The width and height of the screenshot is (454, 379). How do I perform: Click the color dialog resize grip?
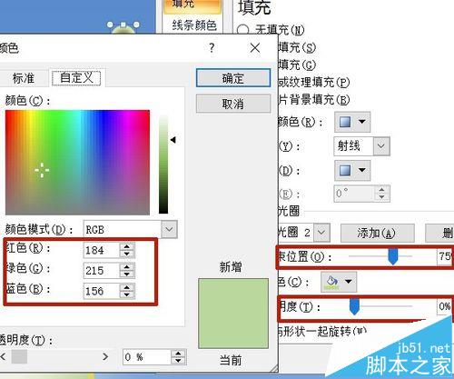pos(274,368)
